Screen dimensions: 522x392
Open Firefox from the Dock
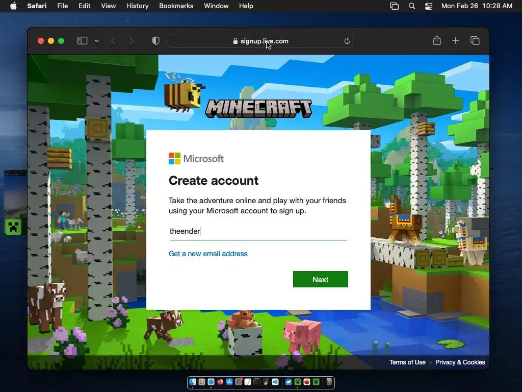(x=220, y=382)
